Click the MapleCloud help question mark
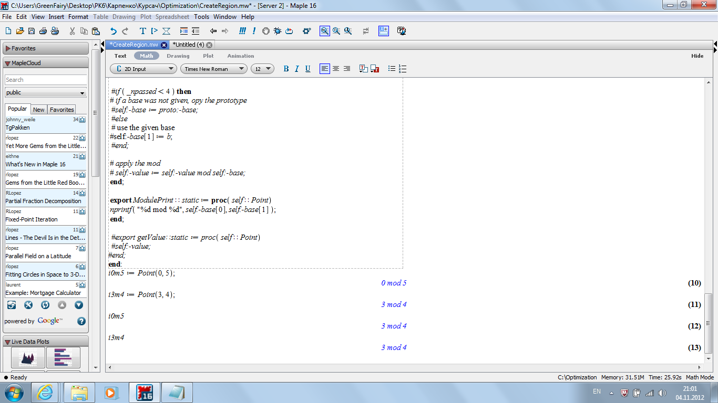The image size is (718, 403). point(81,321)
